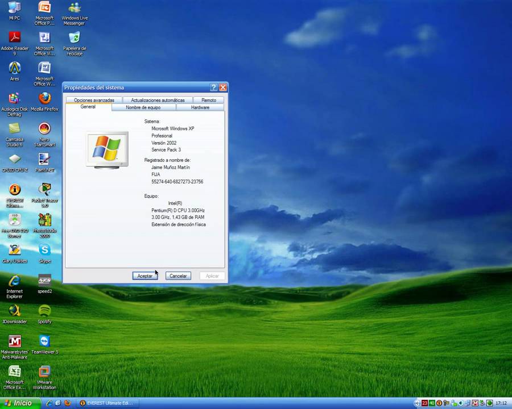Launch Skype desktop icon
This screenshot has width=512, height=409.
pyautogui.click(x=44, y=253)
